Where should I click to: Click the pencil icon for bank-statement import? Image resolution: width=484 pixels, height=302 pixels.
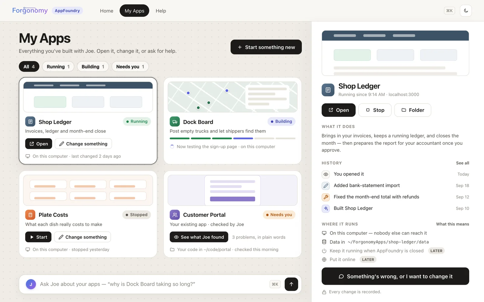pos(326,186)
